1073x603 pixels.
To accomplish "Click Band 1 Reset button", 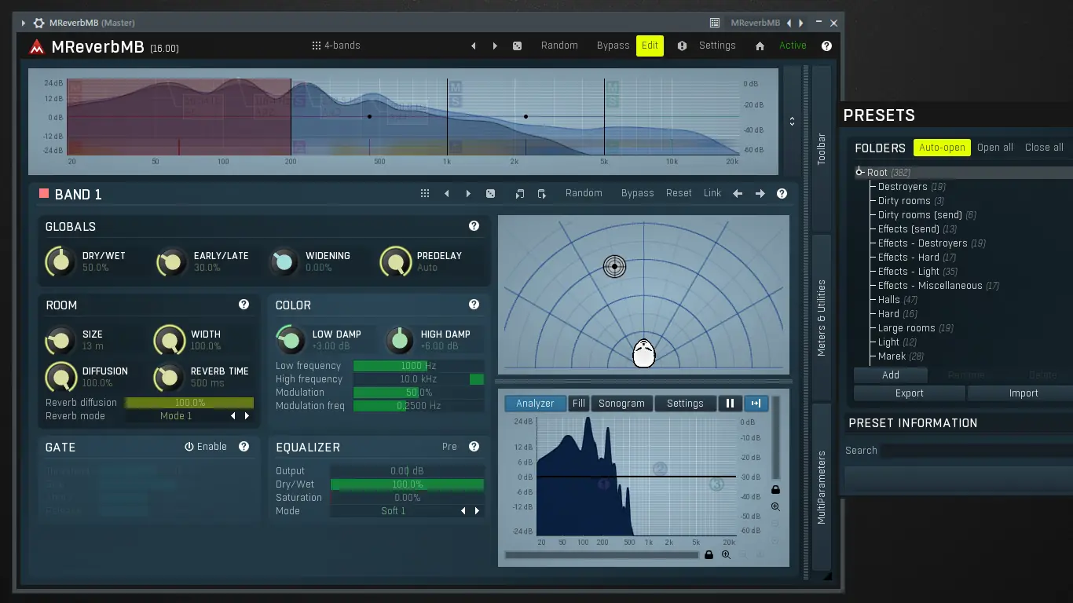I will click(x=679, y=193).
